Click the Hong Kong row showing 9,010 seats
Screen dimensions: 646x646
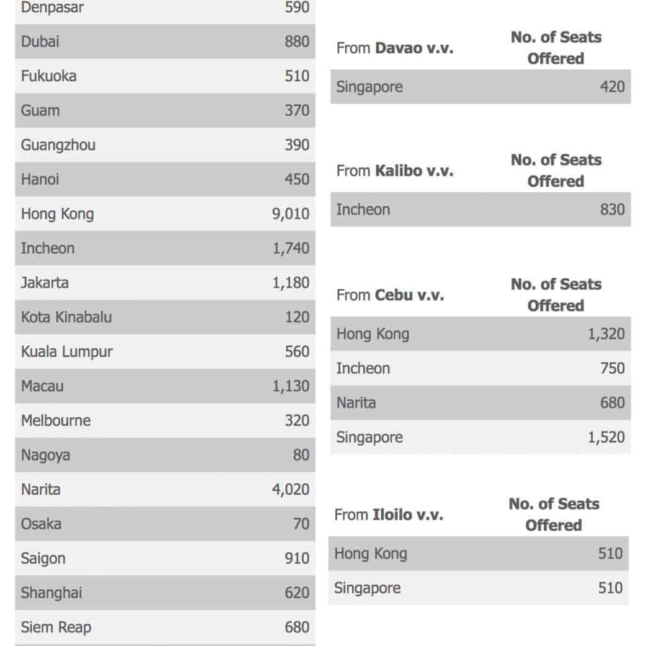(x=164, y=214)
